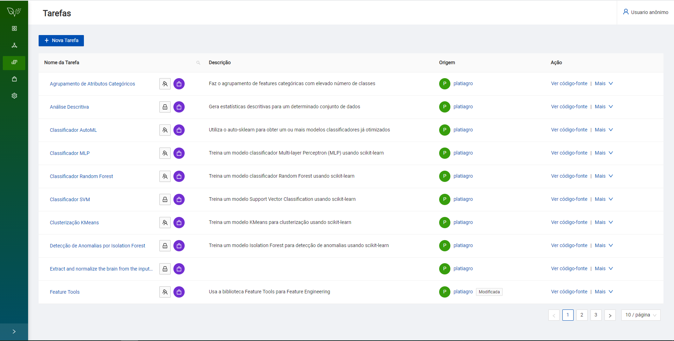
Task: Expand Mais menu for Análise Descritiva
Action: (x=604, y=107)
